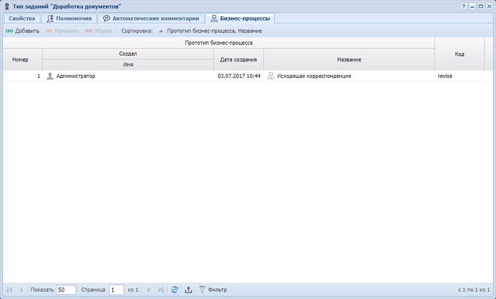Click the refresh icon in pagination bar
This screenshot has height=299, width=496.
point(174,290)
